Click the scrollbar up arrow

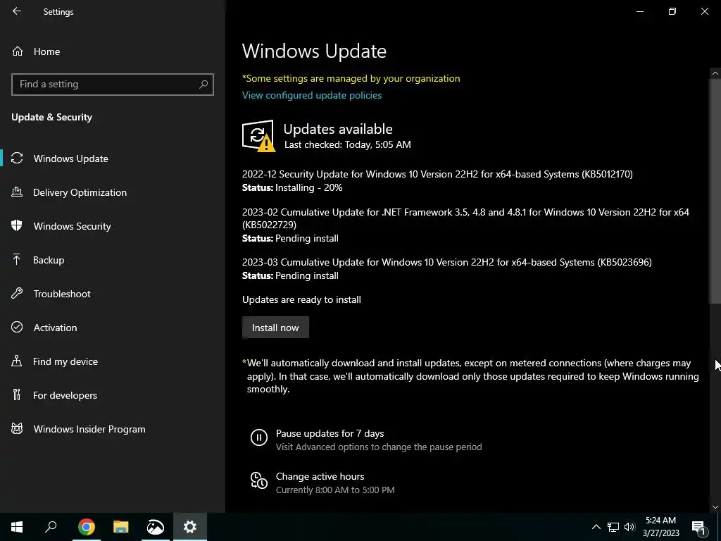point(715,73)
